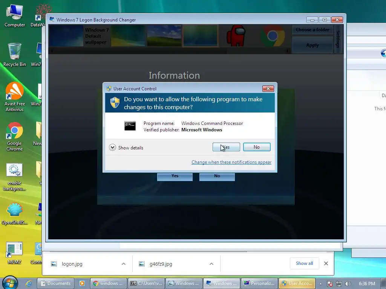Open the Computer desktop icon
The width and height of the screenshot is (386, 289).
point(15,16)
